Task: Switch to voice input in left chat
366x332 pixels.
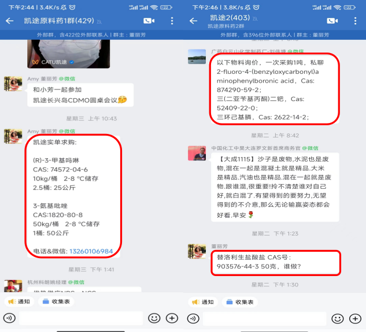Action: point(9,318)
